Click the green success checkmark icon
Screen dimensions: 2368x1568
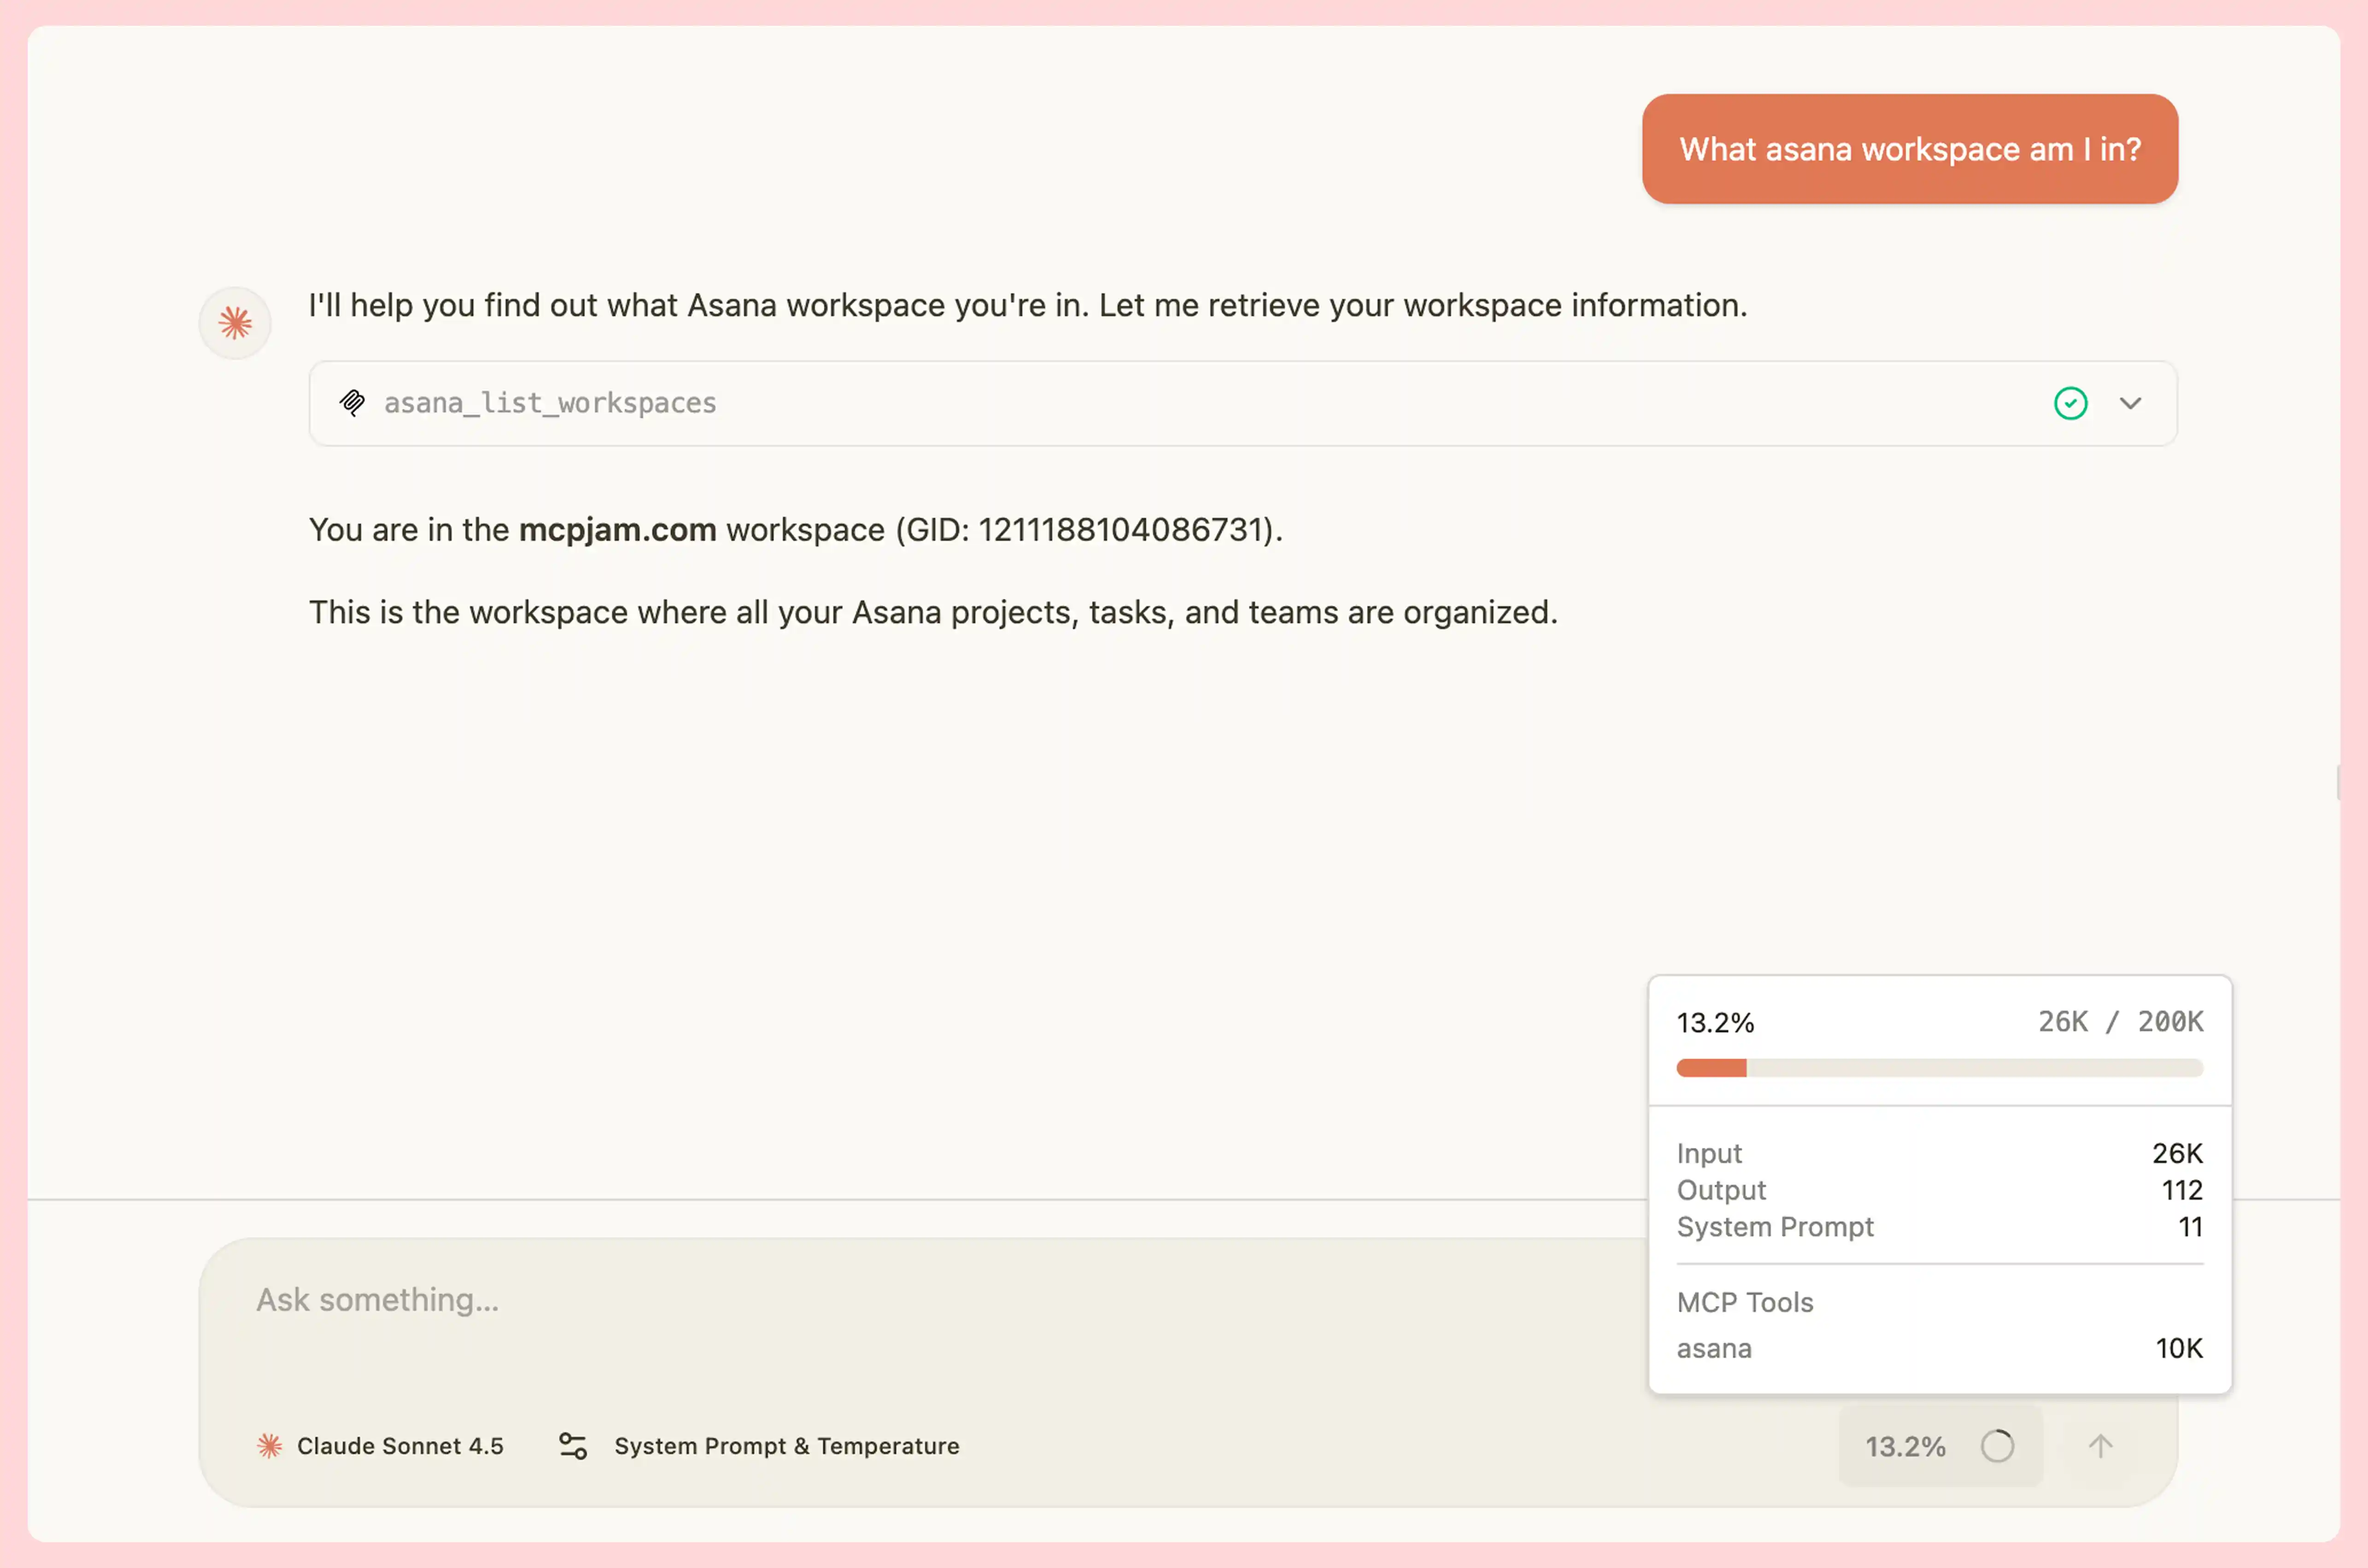coord(2070,403)
